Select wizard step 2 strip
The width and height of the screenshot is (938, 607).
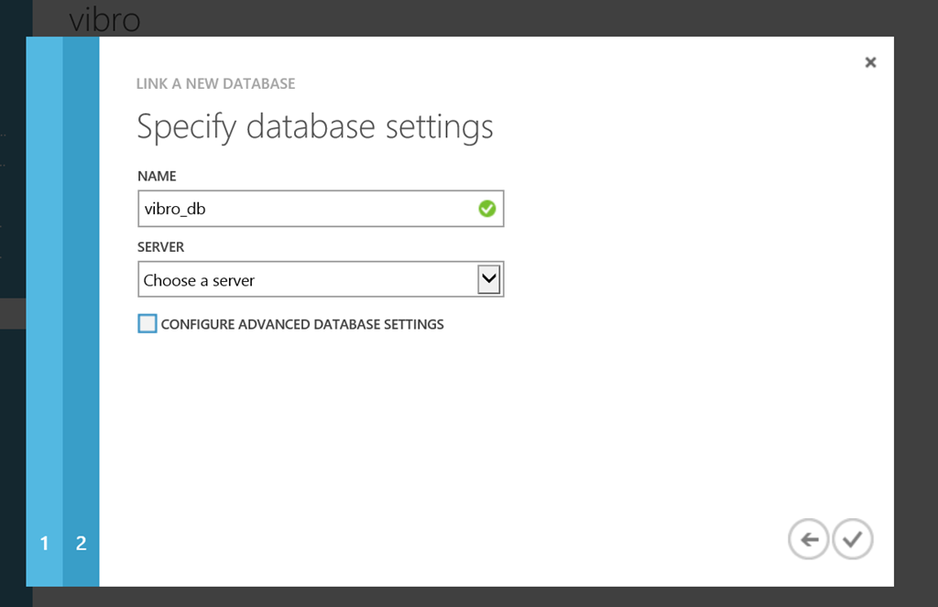(x=81, y=311)
